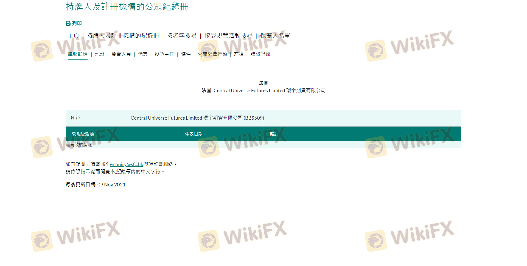
Task: Switch to the 地址 tab
Action: point(100,54)
